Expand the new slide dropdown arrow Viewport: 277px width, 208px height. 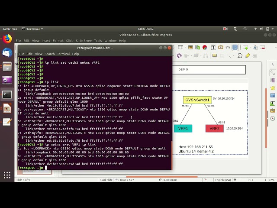(250, 47)
